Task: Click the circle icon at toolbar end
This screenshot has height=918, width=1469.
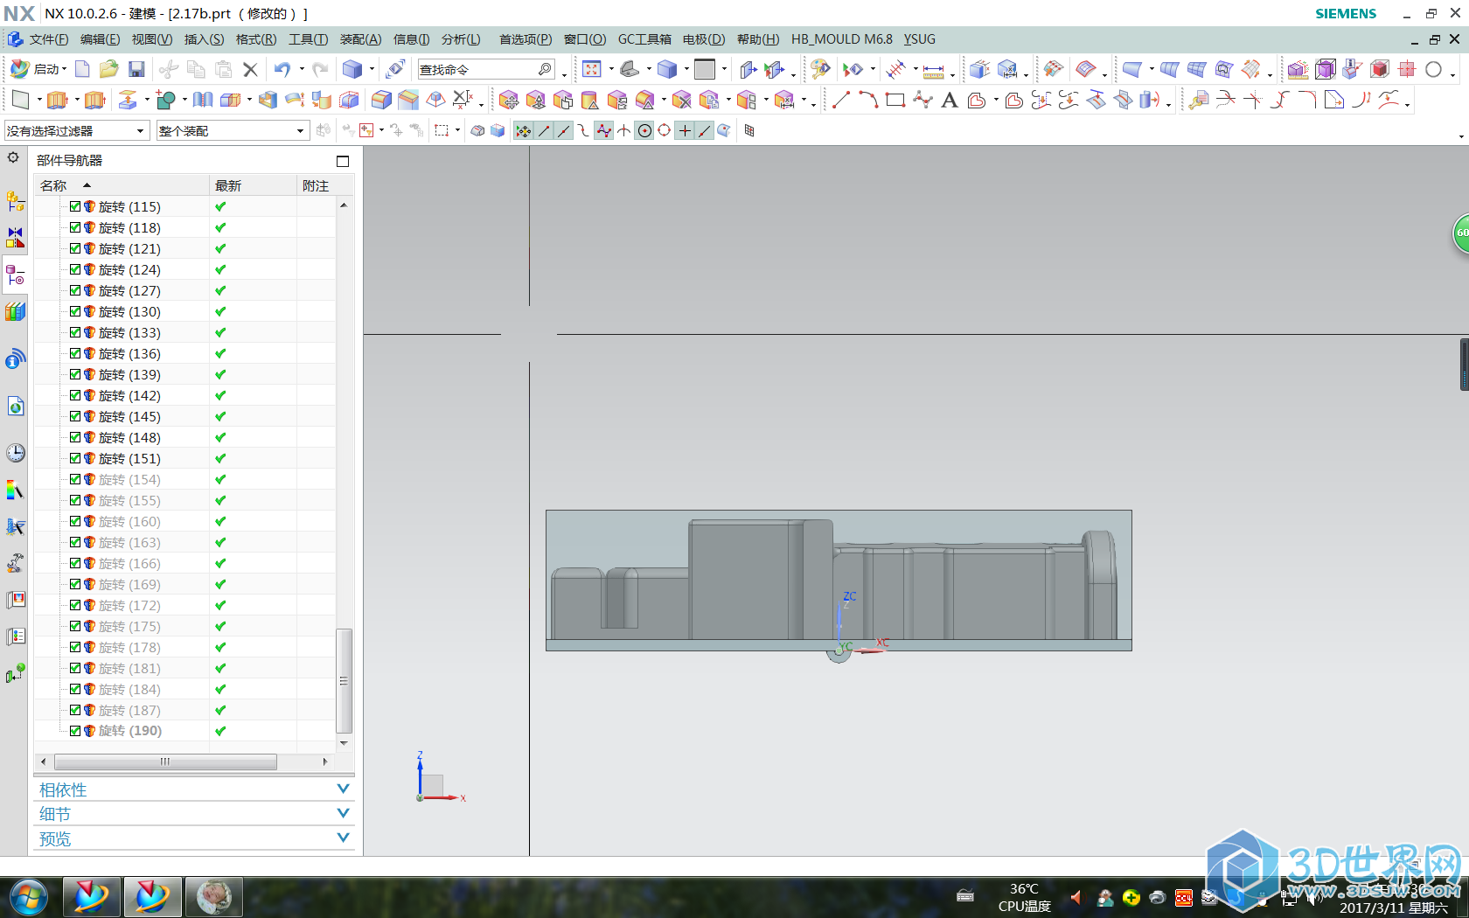Action: 1433,69
